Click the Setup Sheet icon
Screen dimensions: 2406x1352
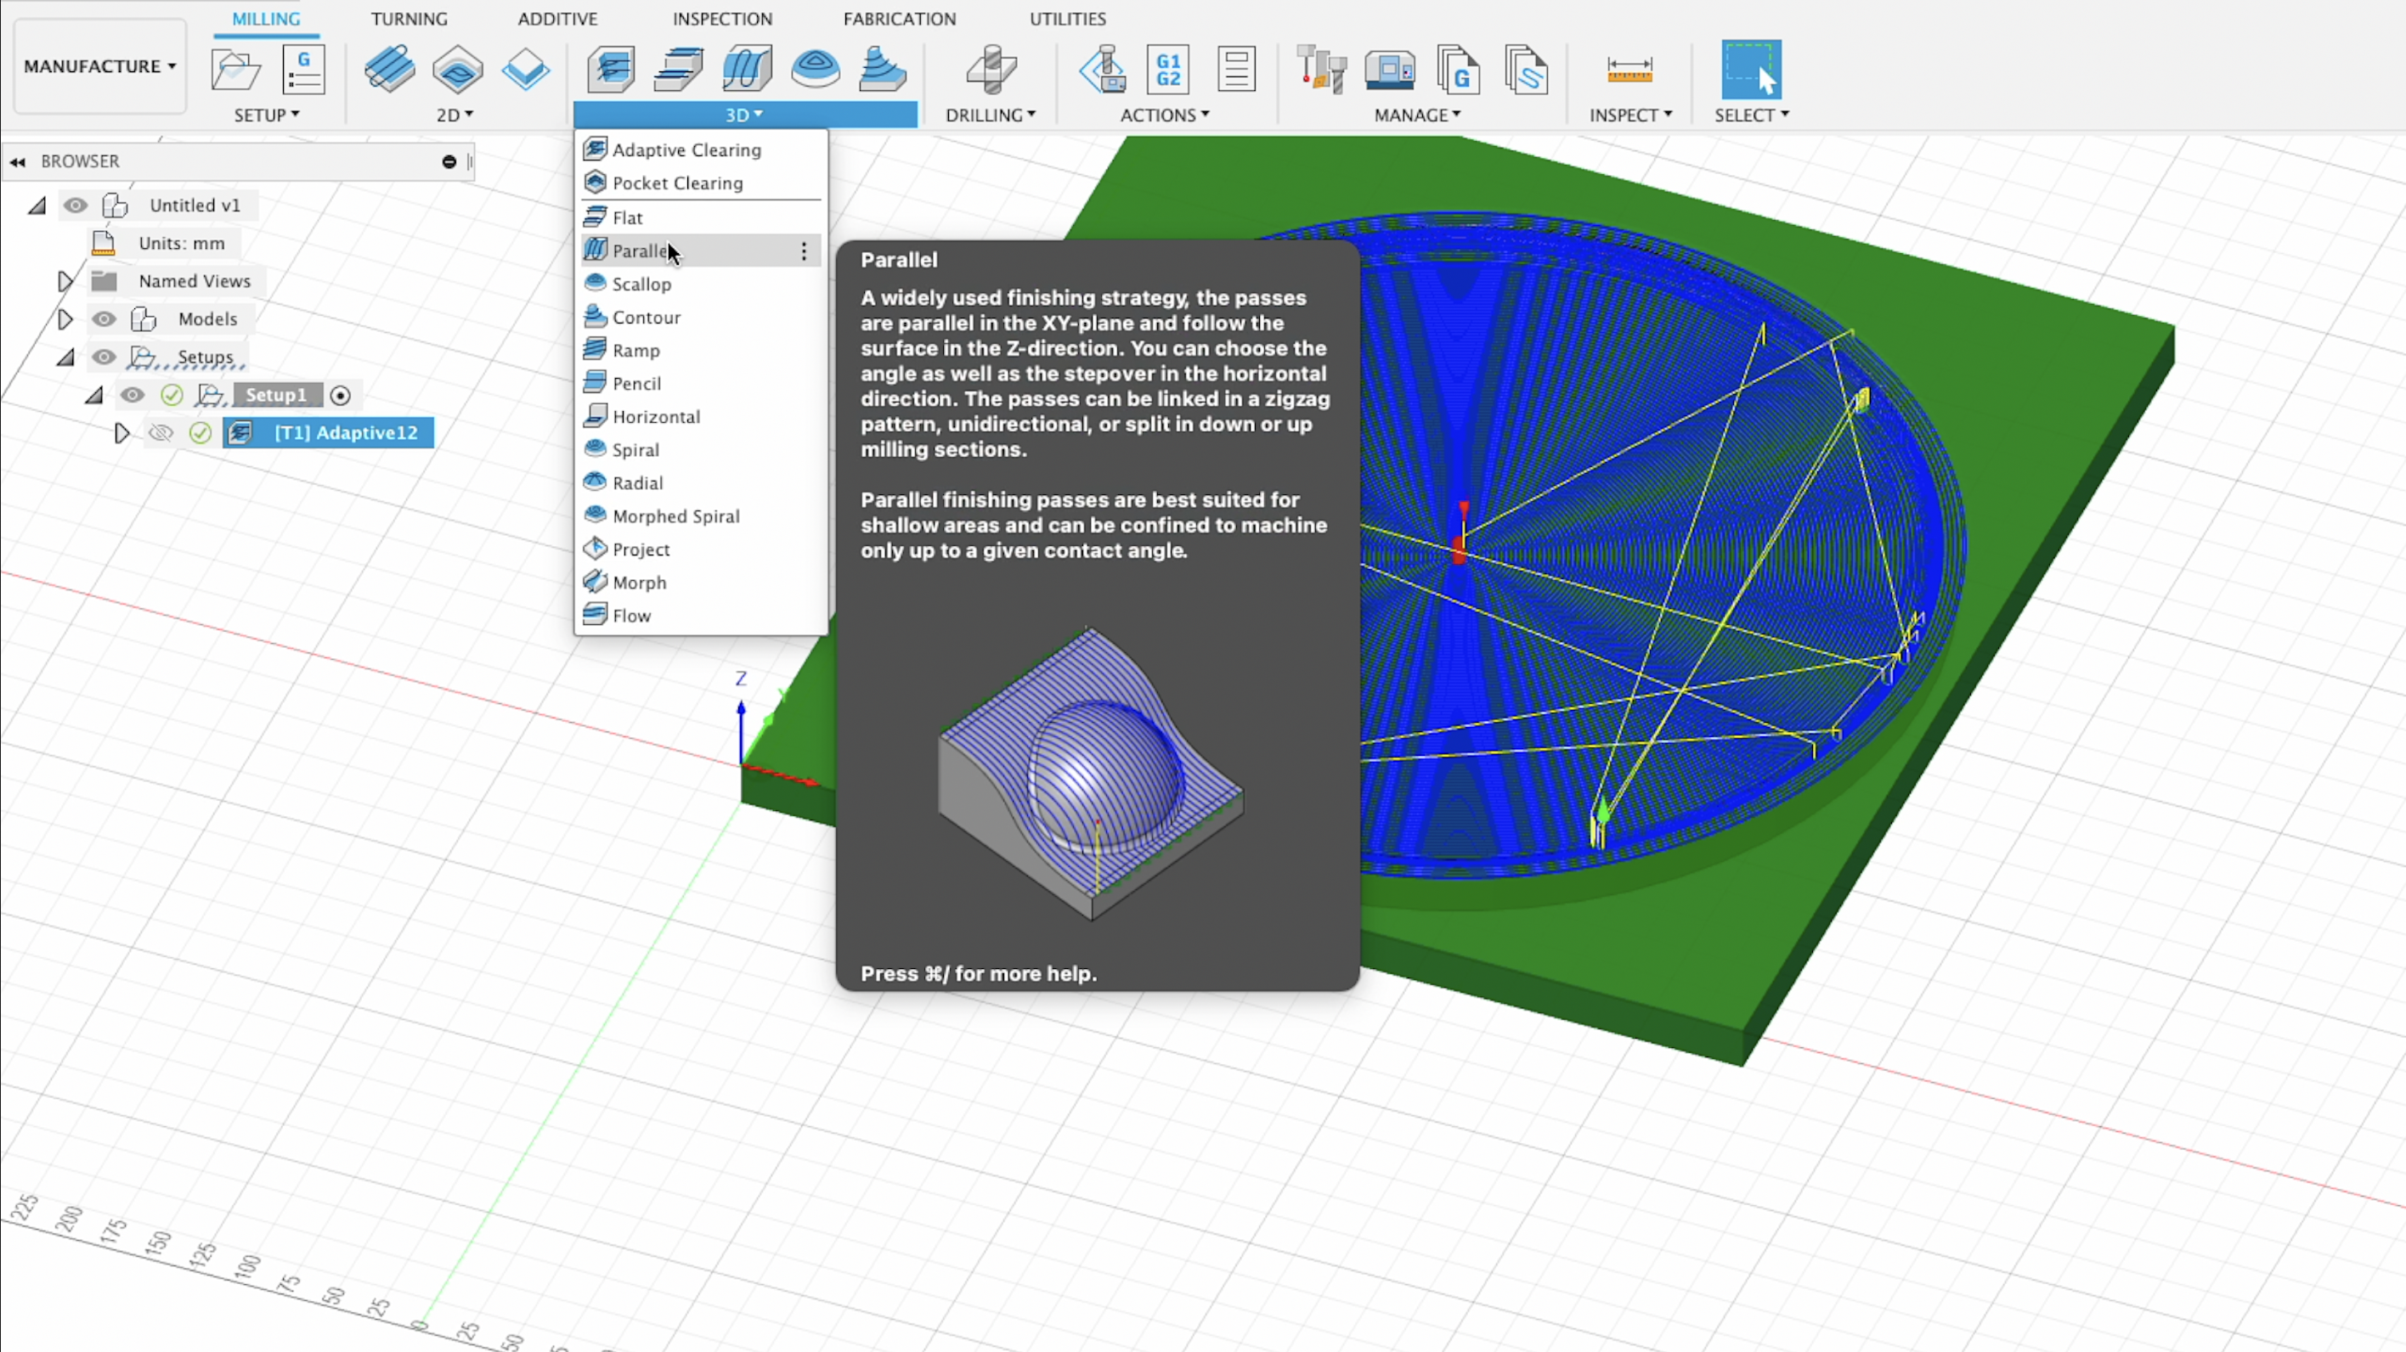(1235, 70)
